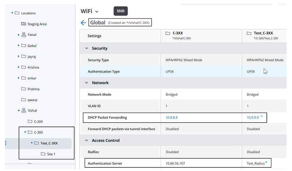Click the Staging Area folder icon
This screenshot has height=171, width=292.
click(x=24, y=24)
